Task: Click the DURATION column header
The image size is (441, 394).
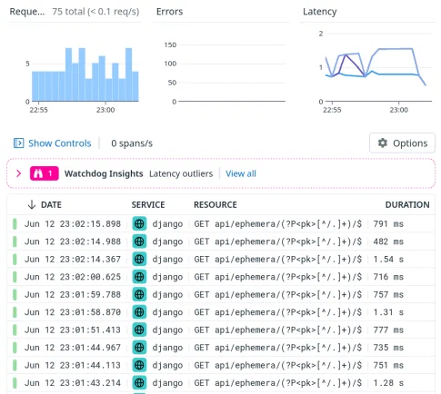Action: 407,205
